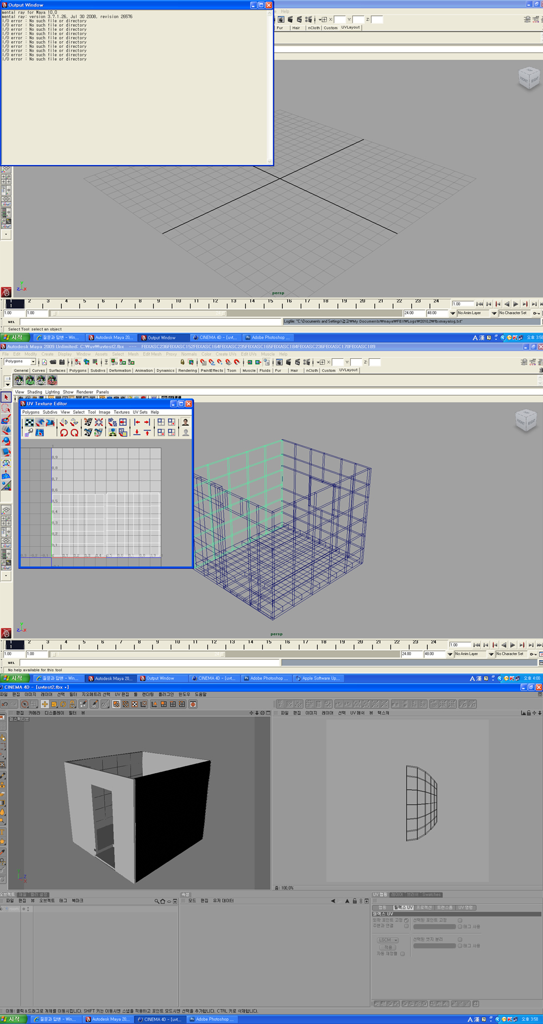
Task: Open the Textures menu in UV Texture Editor
Action: 121,412
